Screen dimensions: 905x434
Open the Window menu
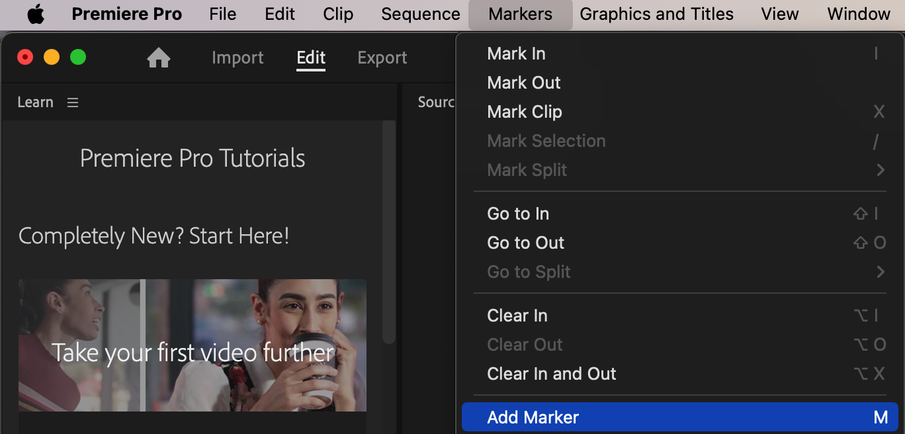coord(859,14)
